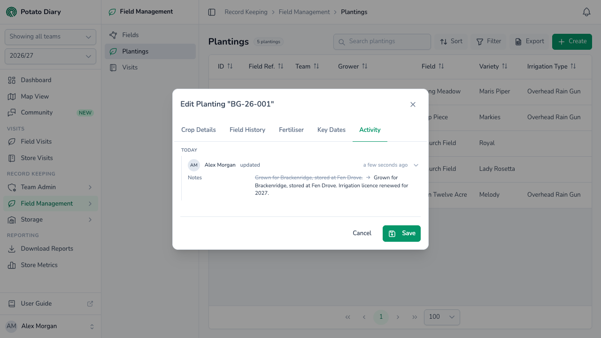Screen dimensions: 601x338
Task: Select the Activity tab
Action: pos(370,130)
